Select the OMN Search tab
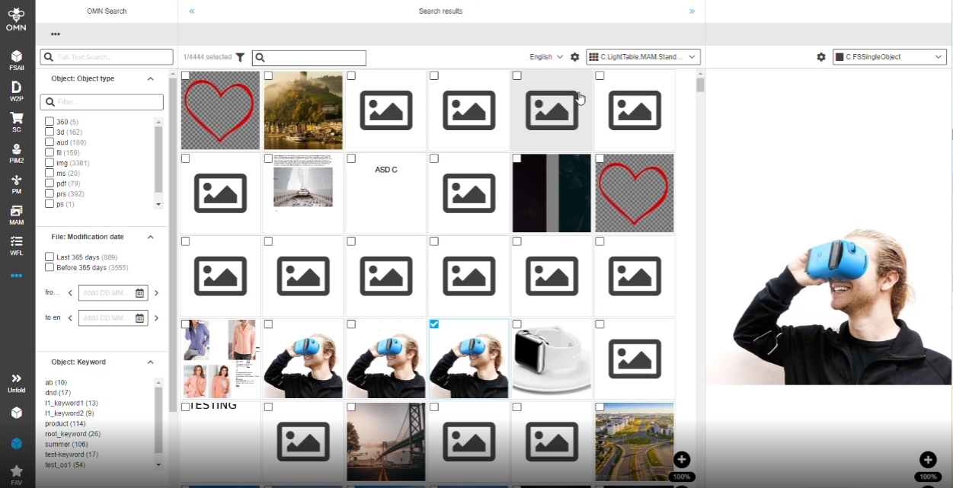This screenshot has height=488, width=953. click(x=107, y=11)
